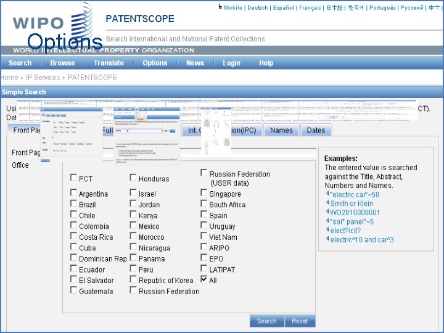Check the Chile checkbox
Viewport: 444px width, 333px height.
click(73, 215)
